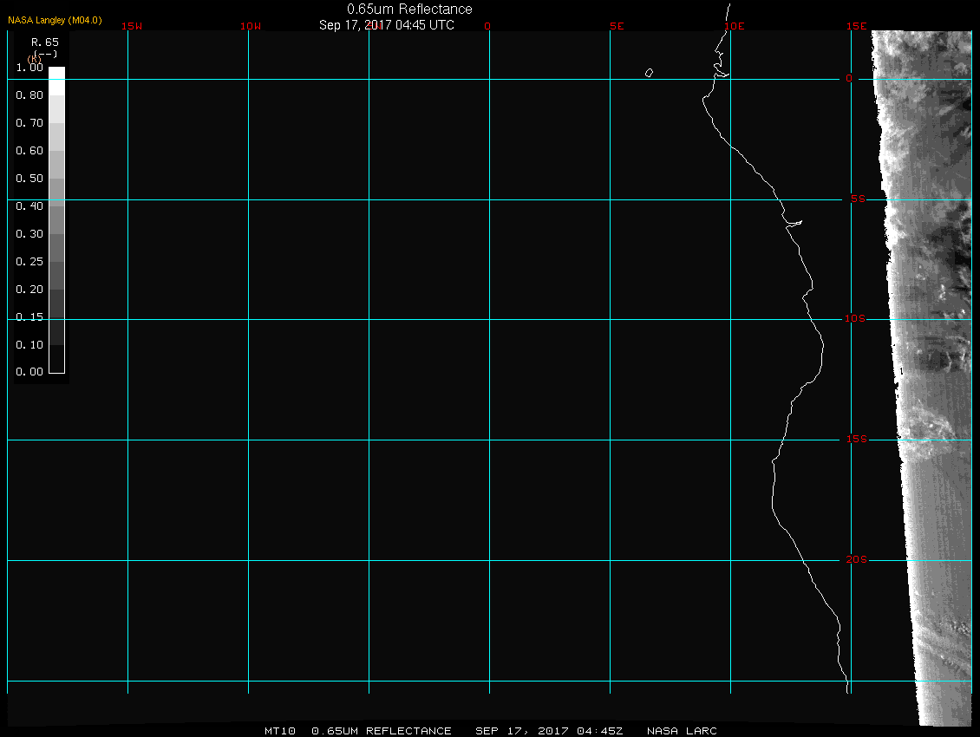Click the '0.65UM REFLECTANCE' footer text
This screenshot has height=737, width=980.
point(382,731)
